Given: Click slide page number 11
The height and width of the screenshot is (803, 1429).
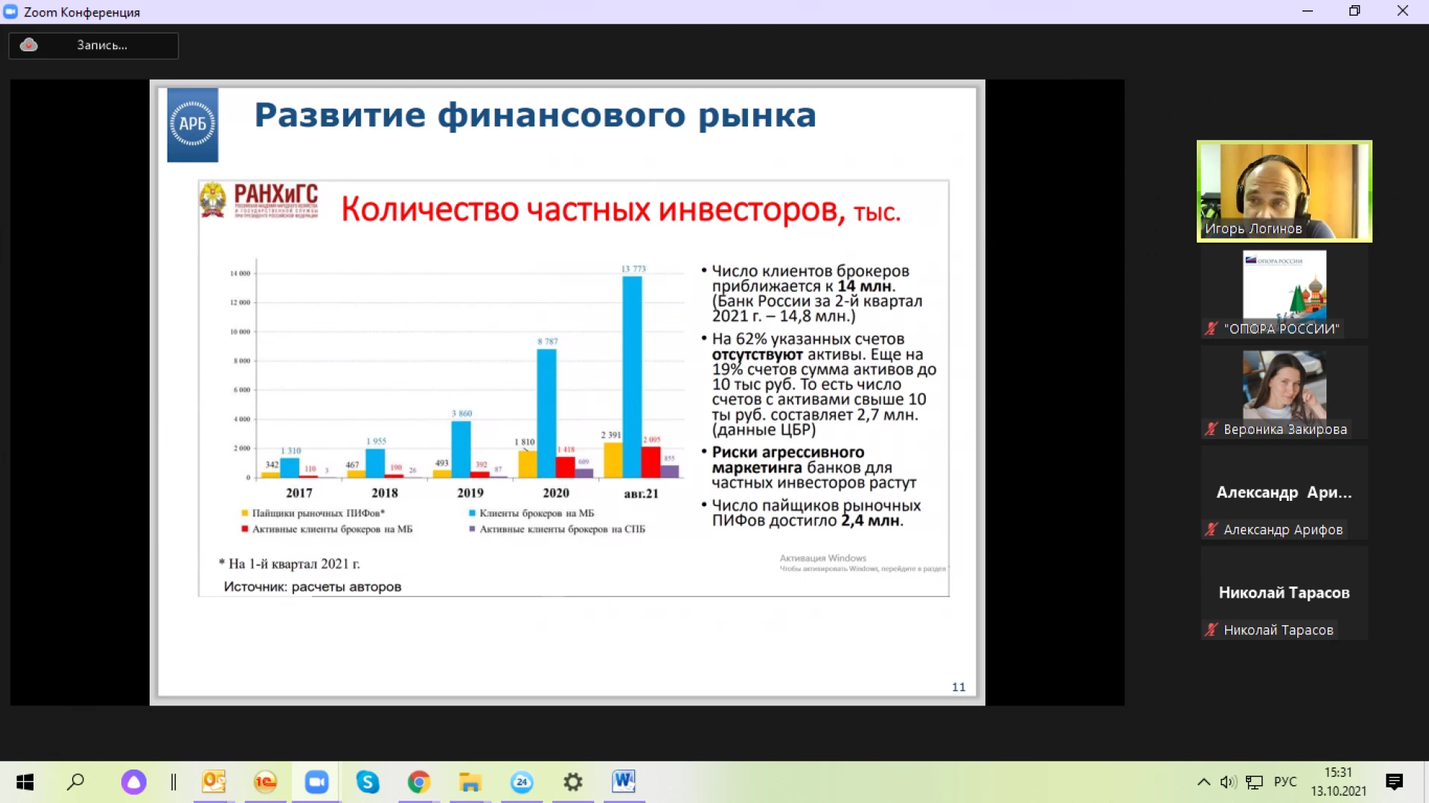Looking at the screenshot, I should click(959, 687).
